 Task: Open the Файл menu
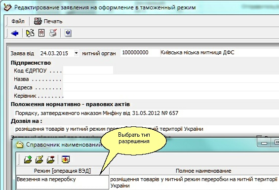point(18,21)
